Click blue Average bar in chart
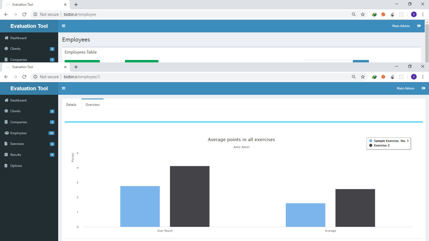The width and height of the screenshot is (429, 241). point(305,215)
